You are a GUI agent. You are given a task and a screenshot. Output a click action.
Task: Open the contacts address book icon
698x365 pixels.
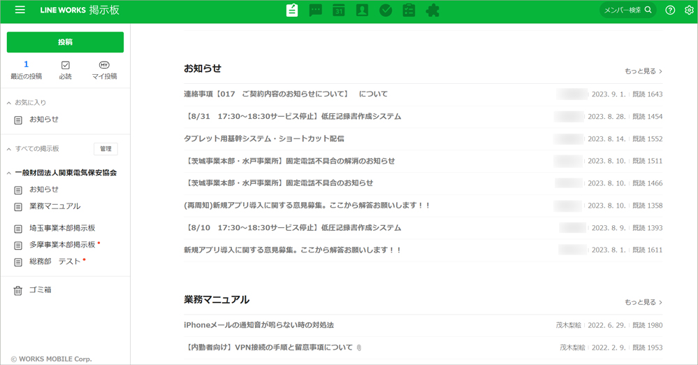point(362,10)
